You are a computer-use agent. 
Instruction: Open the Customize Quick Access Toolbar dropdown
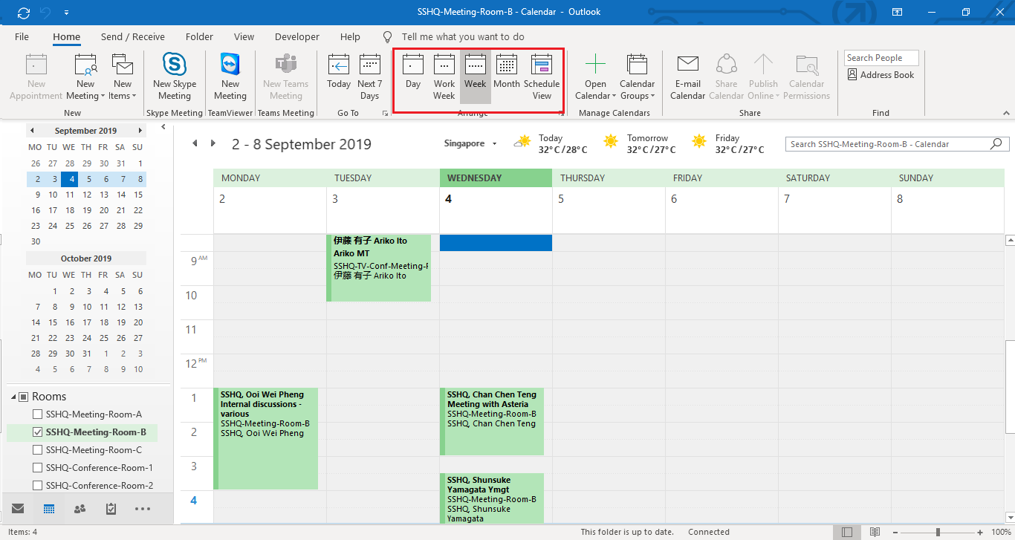point(66,13)
